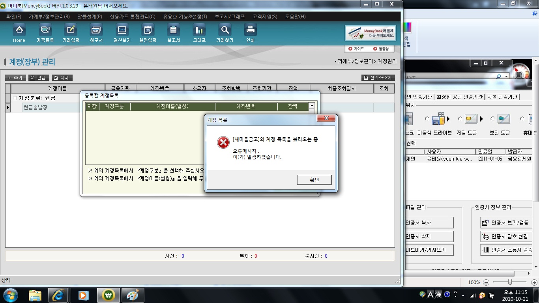539x303 pixels.
Task: Click the 인쇄 printer icon
Action: [250, 30]
